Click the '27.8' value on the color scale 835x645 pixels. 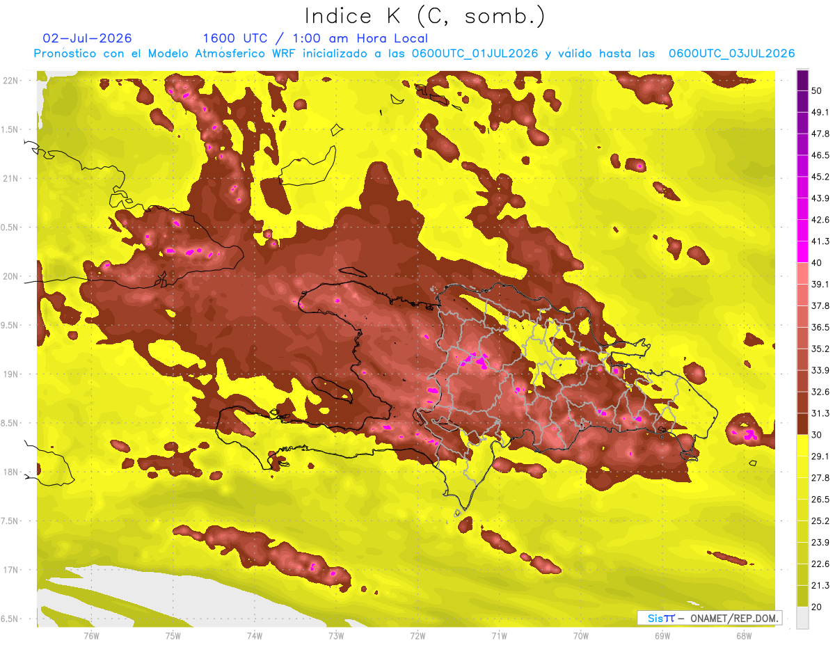click(820, 478)
